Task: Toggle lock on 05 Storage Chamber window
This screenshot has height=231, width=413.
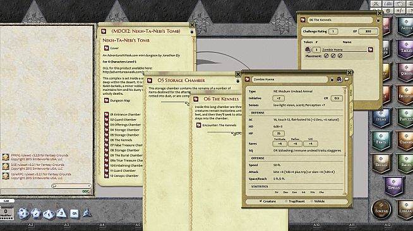Action: coord(238,81)
